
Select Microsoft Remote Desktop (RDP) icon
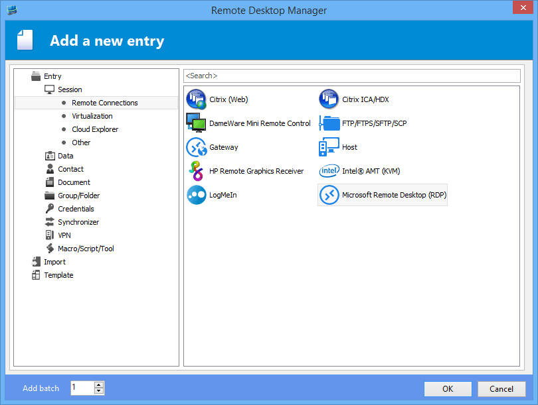point(329,195)
